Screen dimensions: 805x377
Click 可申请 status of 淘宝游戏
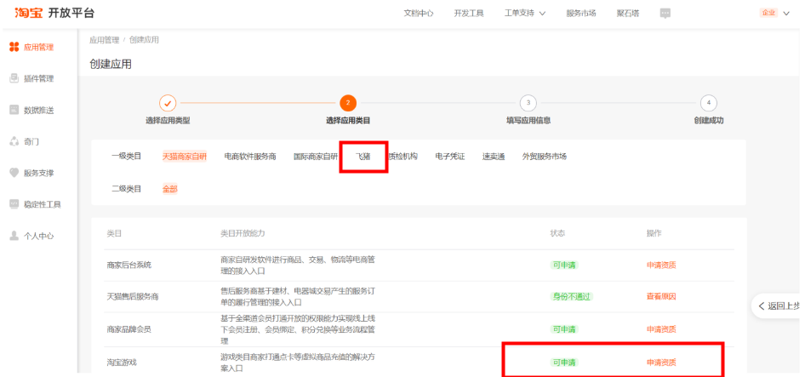click(564, 362)
